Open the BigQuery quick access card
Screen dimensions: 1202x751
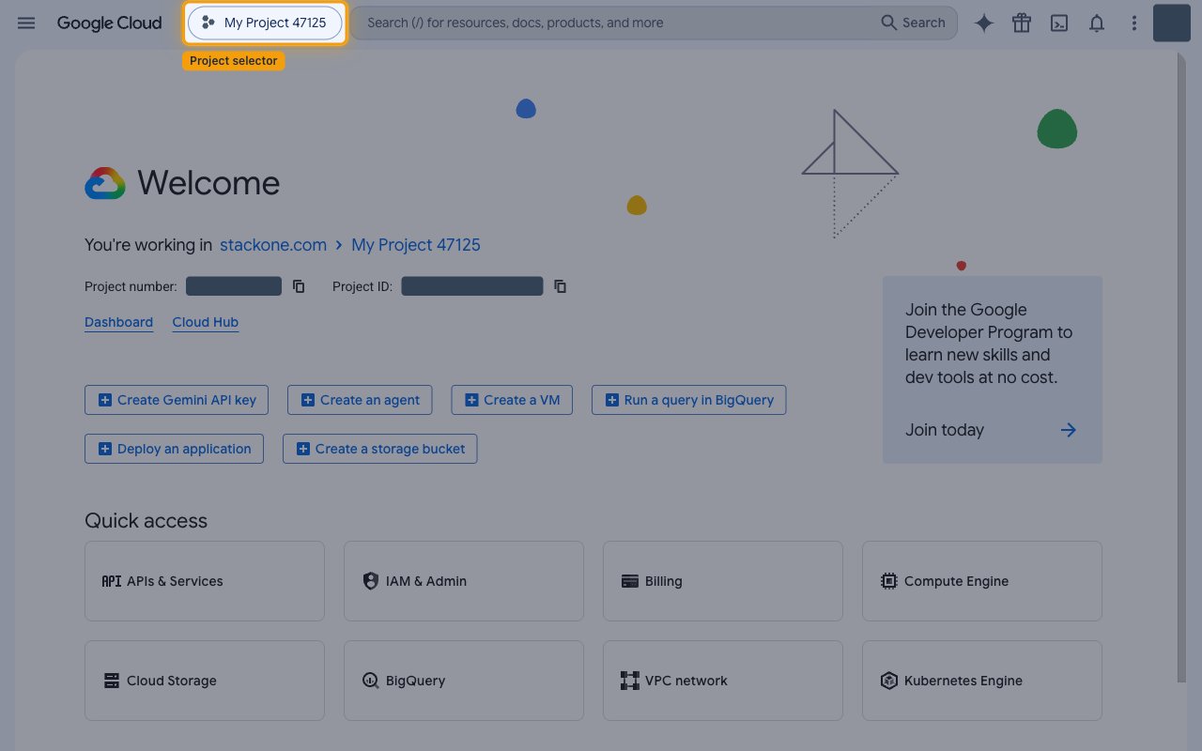[464, 681]
